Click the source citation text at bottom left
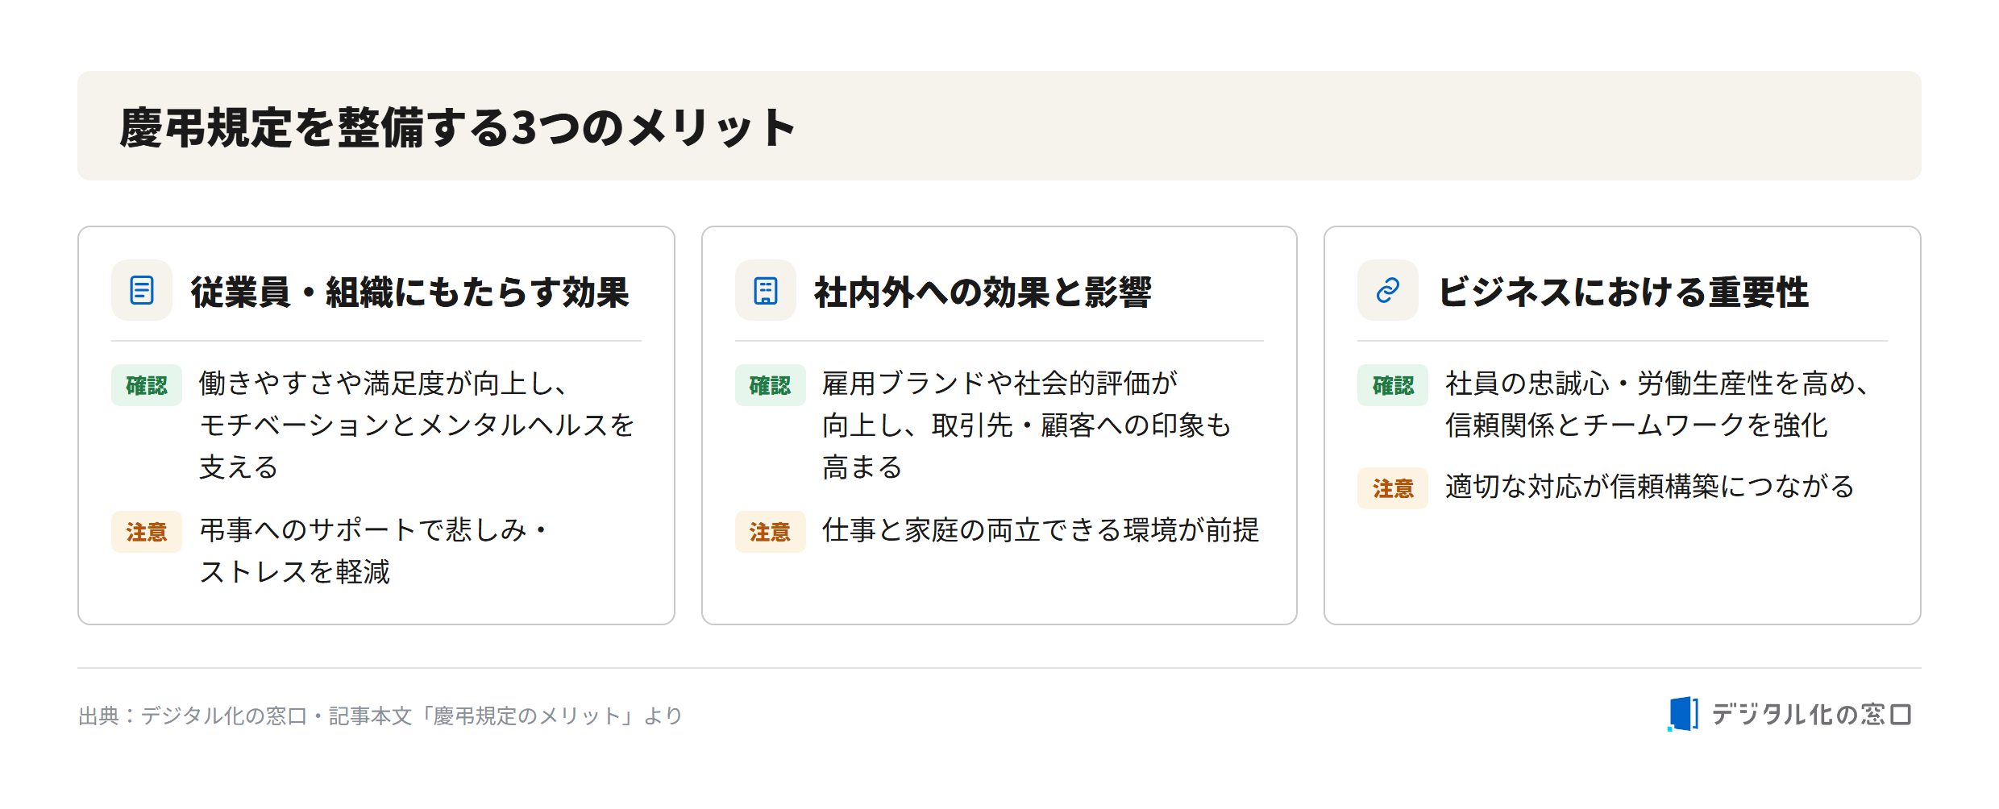This screenshot has height=809, width=1999. coord(380,716)
